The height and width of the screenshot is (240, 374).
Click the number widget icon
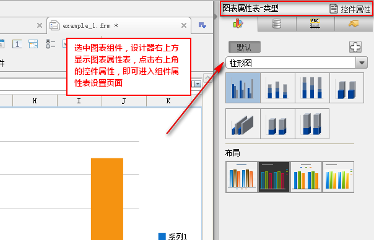click(x=17, y=44)
